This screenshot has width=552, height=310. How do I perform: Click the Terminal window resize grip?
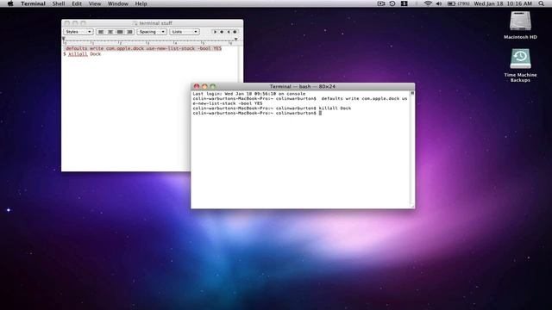[412, 207]
